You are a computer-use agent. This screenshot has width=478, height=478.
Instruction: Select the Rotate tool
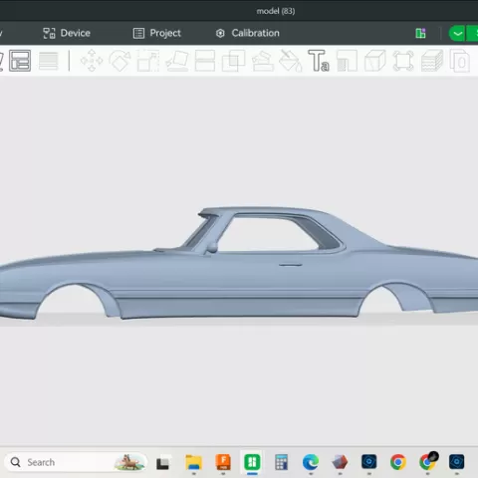coord(119,61)
